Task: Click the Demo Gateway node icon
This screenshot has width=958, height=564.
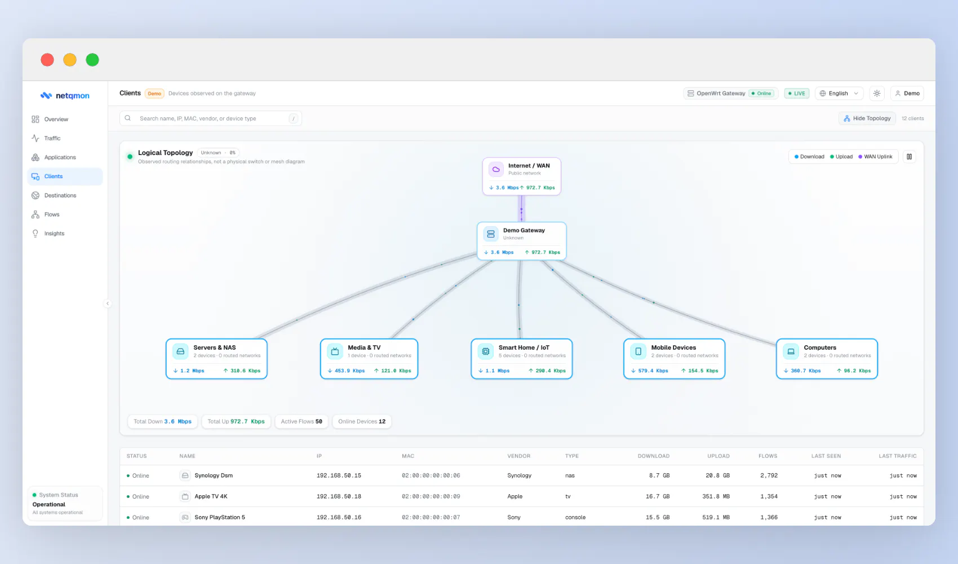Action: (491, 233)
